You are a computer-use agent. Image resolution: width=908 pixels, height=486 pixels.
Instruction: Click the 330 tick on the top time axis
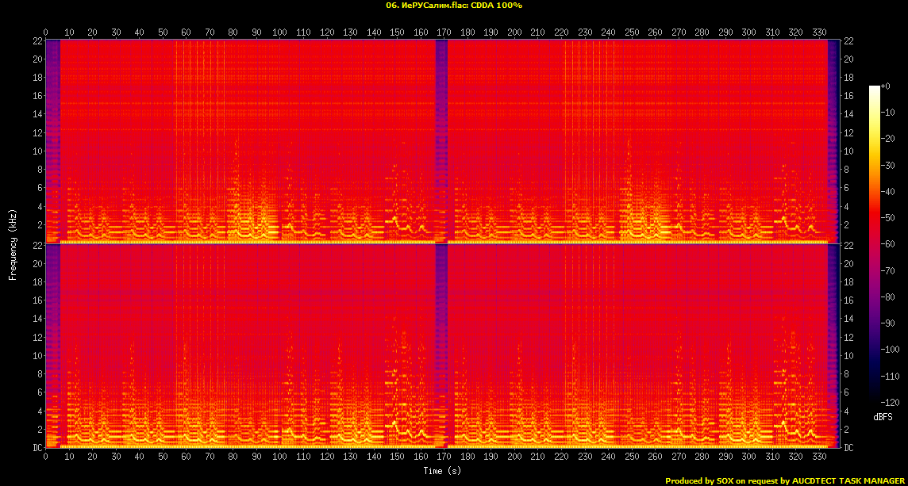[x=819, y=33]
